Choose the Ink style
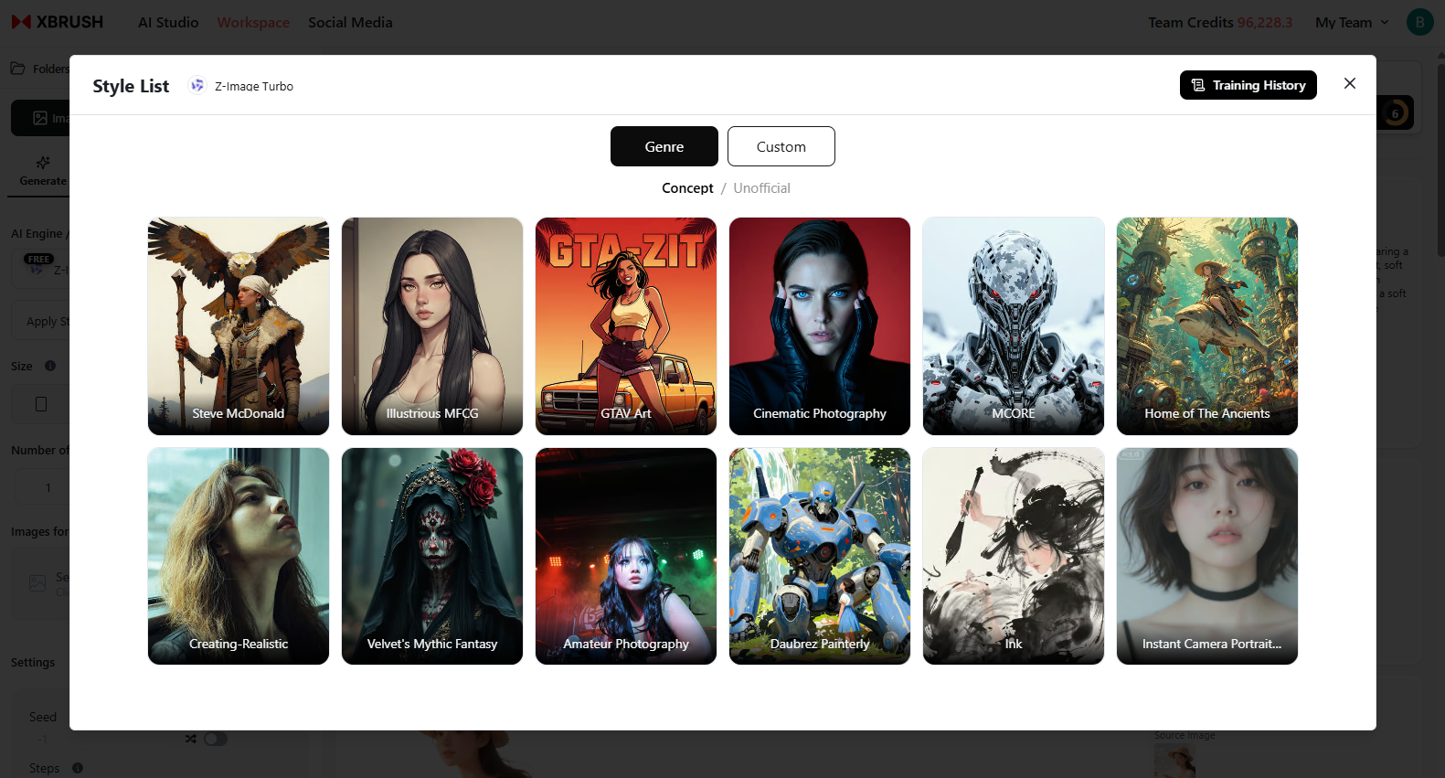 [1014, 556]
